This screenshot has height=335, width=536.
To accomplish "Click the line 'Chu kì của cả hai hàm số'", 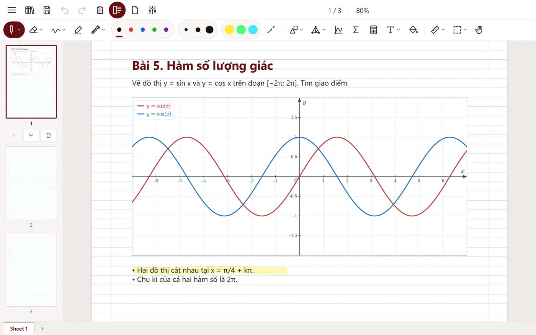I will click(x=185, y=279).
